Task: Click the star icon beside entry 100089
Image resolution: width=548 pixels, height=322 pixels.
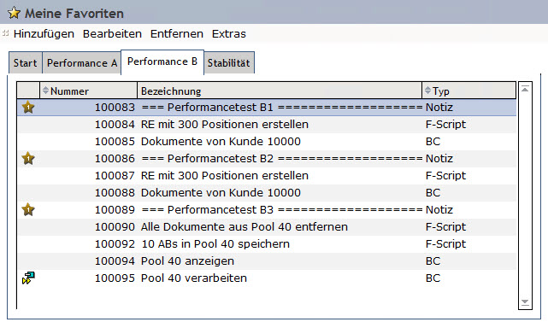Action: [28, 210]
